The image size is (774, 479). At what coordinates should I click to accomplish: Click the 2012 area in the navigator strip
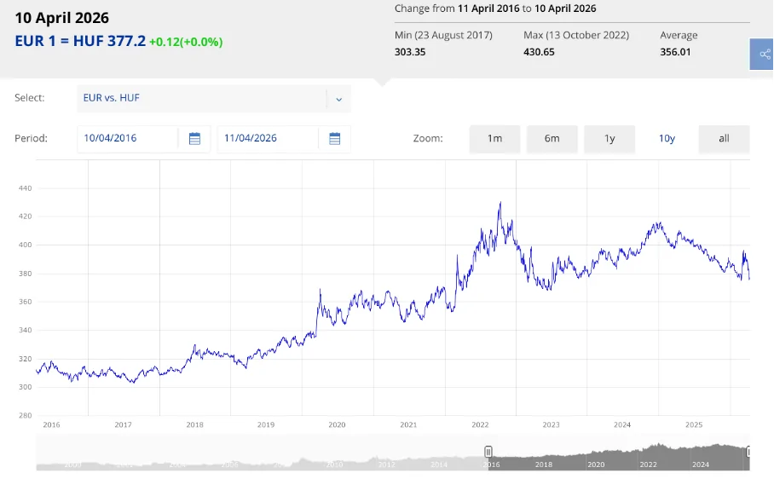point(386,465)
